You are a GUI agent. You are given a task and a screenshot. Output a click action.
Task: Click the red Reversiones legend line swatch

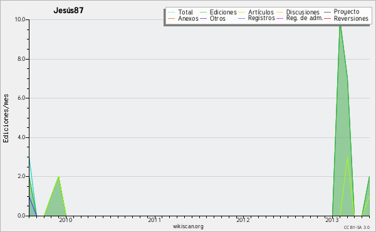328,18
